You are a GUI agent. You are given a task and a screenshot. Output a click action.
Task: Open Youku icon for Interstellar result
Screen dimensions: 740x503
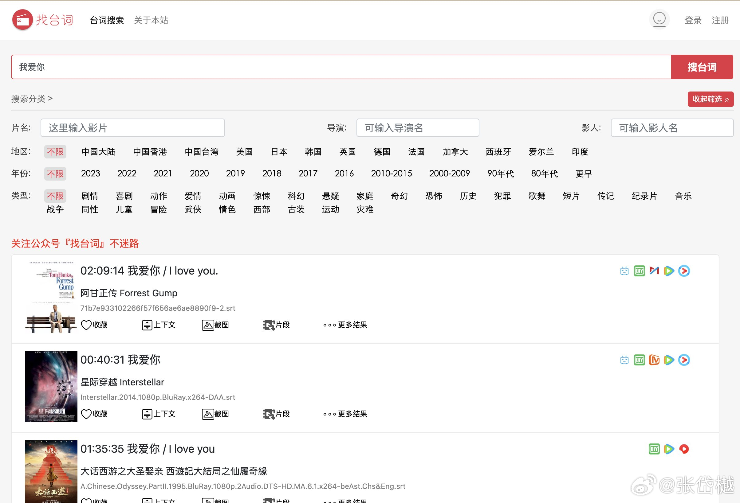(684, 360)
